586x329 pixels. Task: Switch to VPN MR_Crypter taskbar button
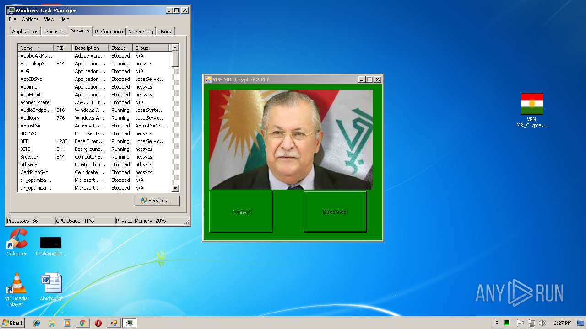point(114,323)
